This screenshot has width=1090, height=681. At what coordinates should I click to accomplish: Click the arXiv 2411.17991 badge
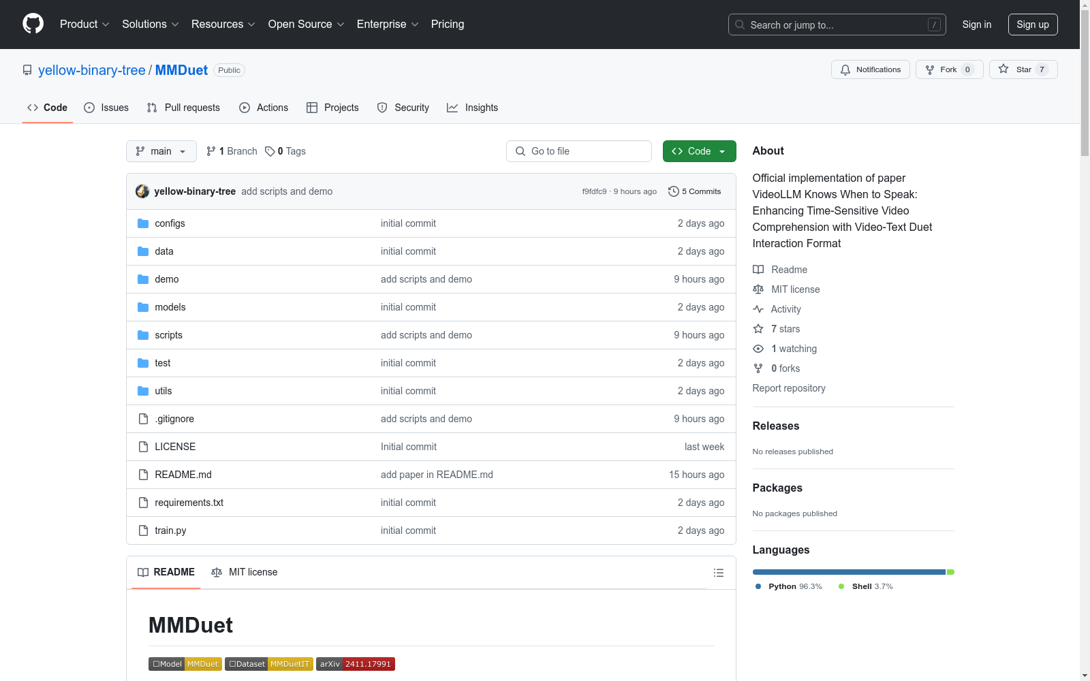(356, 664)
